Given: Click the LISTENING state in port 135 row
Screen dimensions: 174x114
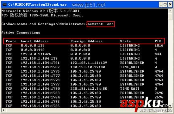Looking at the screenshot, I should click(130, 45).
